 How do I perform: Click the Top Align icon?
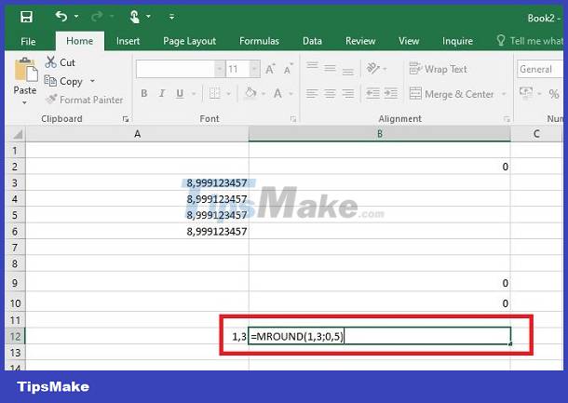pyautogui.click(x=312, y=67)
